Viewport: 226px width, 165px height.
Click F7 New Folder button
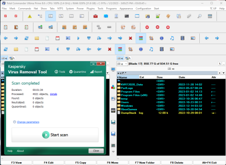[x=145, y=163]
